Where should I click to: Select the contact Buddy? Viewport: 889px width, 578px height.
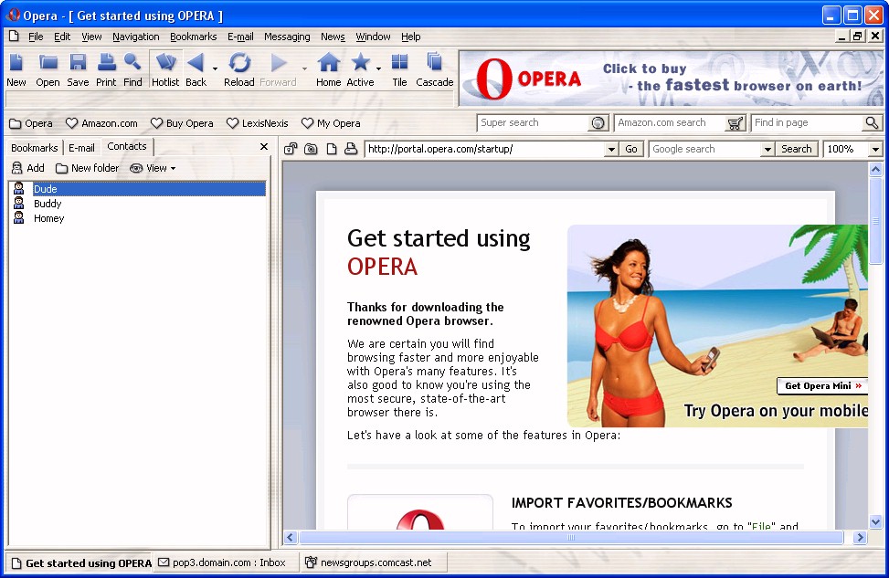[137, 204]
